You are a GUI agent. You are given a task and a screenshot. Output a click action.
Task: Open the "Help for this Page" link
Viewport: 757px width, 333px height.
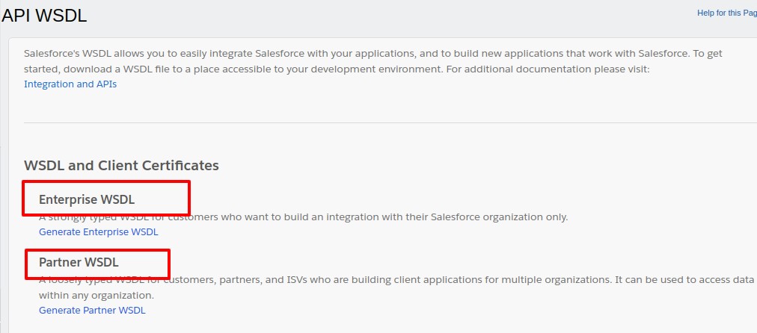point(726,13)
